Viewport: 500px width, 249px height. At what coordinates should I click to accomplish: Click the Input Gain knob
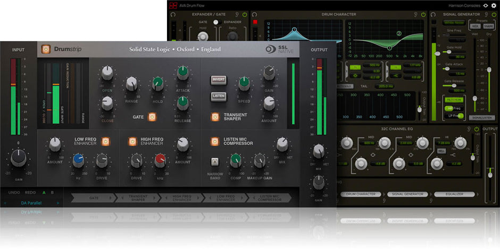click(x=19, y=158)
